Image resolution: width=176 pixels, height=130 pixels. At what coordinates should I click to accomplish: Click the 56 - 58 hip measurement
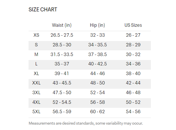click(x=97, y=102)
